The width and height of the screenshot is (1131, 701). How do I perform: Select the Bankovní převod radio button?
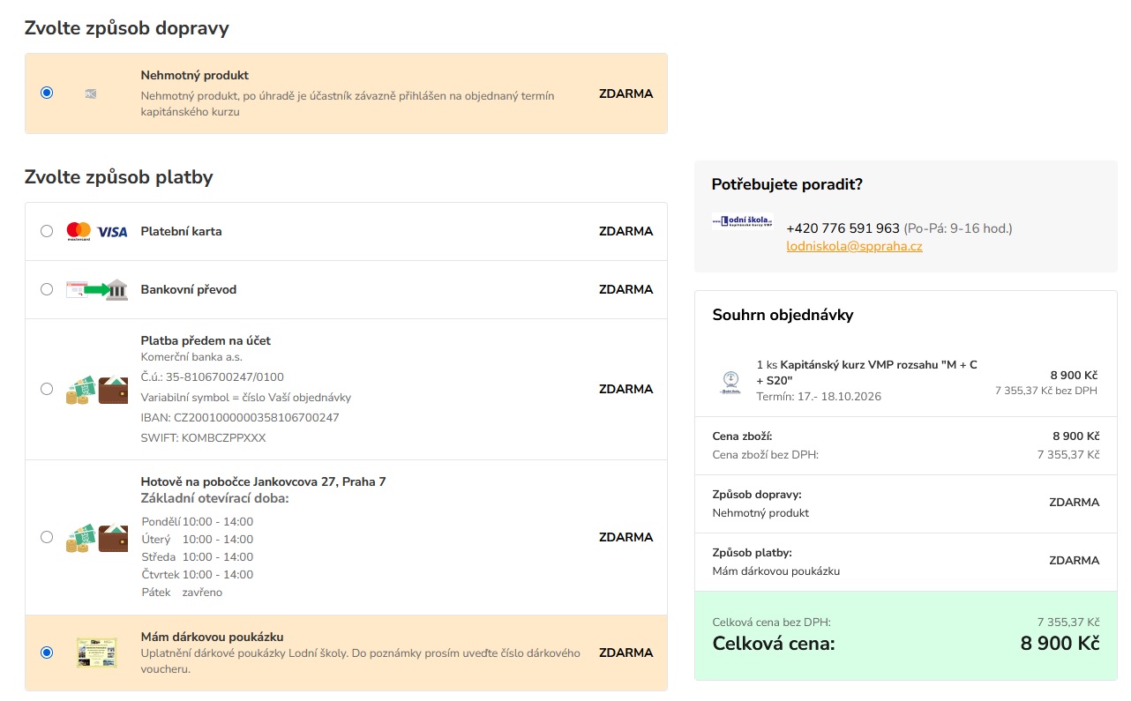pyautogui.click(x=47, y=289)
